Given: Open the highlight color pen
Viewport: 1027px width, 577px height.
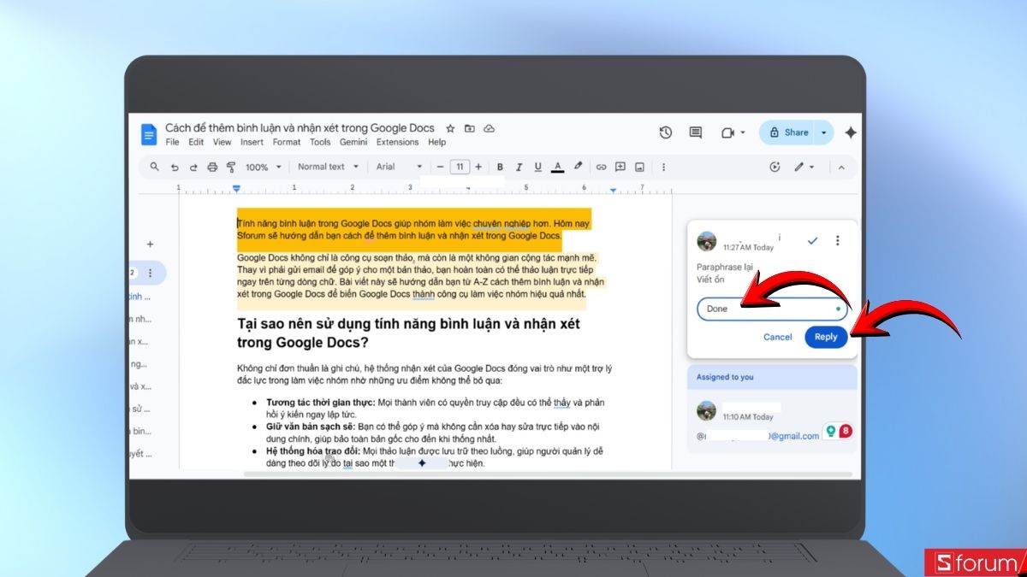Looking at the screenshot, I should click(578, 167).
